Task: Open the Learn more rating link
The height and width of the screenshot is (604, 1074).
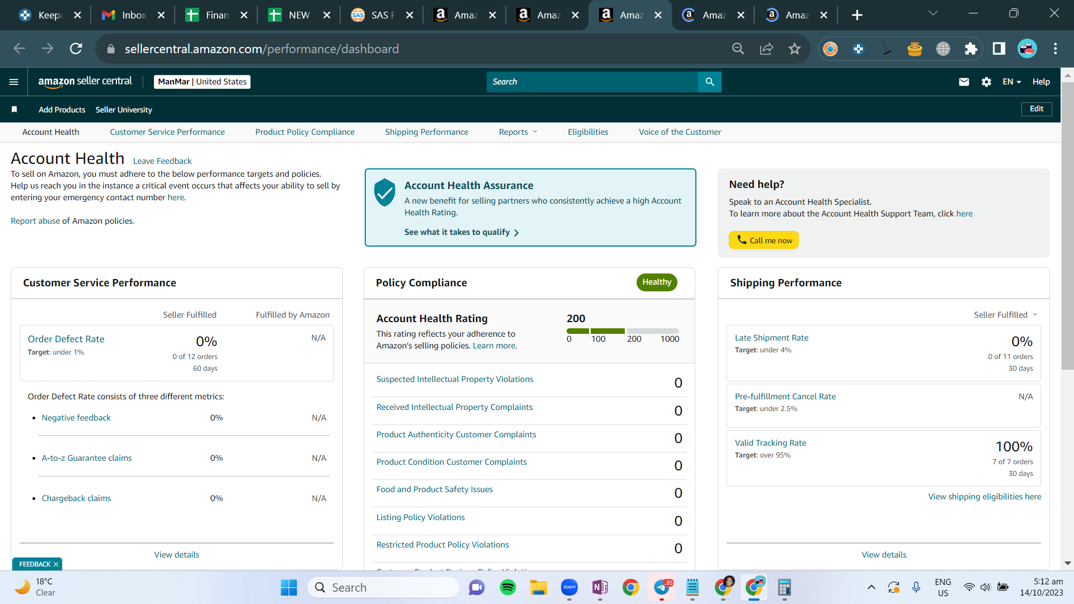Action: pyautogui.click(x=494, y=346)
